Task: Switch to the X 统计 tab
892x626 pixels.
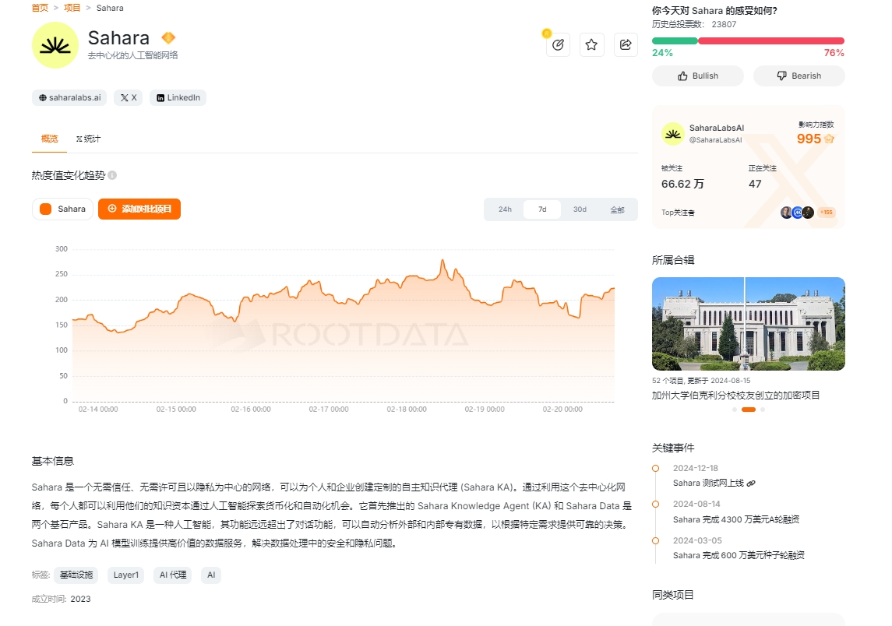Action: click(88, 139)
